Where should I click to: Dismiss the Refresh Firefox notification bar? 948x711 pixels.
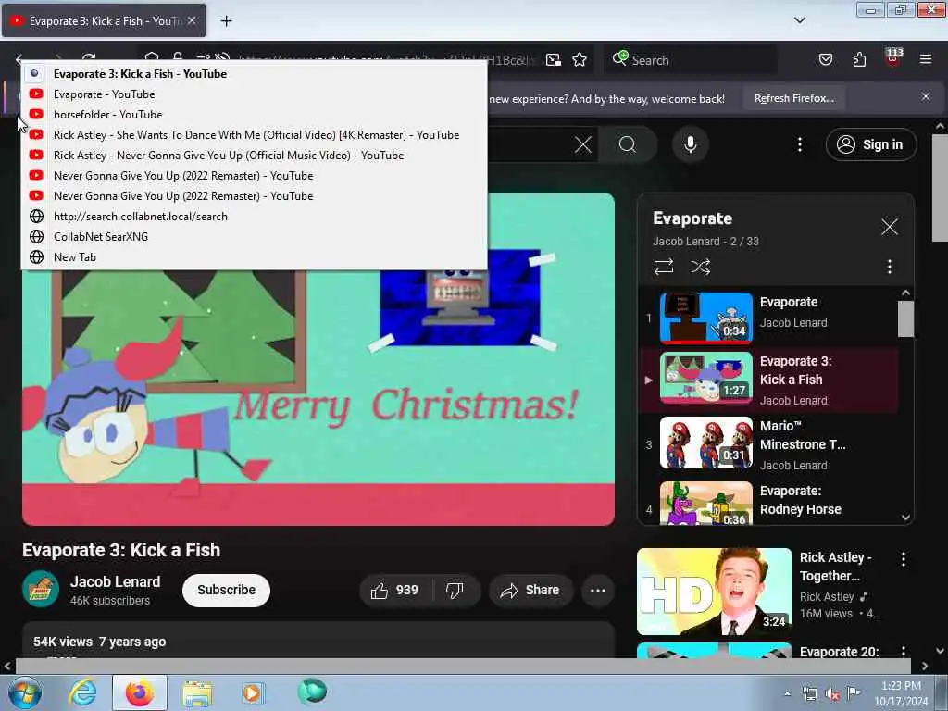coord(926,96)
